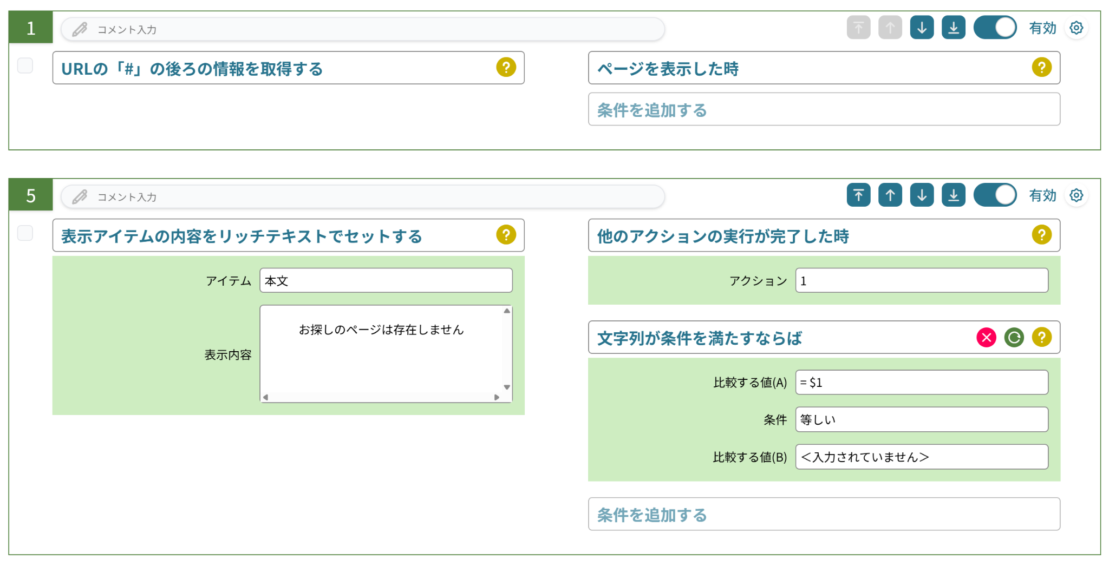
Task: Tick the checkbox for action 5
Action: click(25, 233)
